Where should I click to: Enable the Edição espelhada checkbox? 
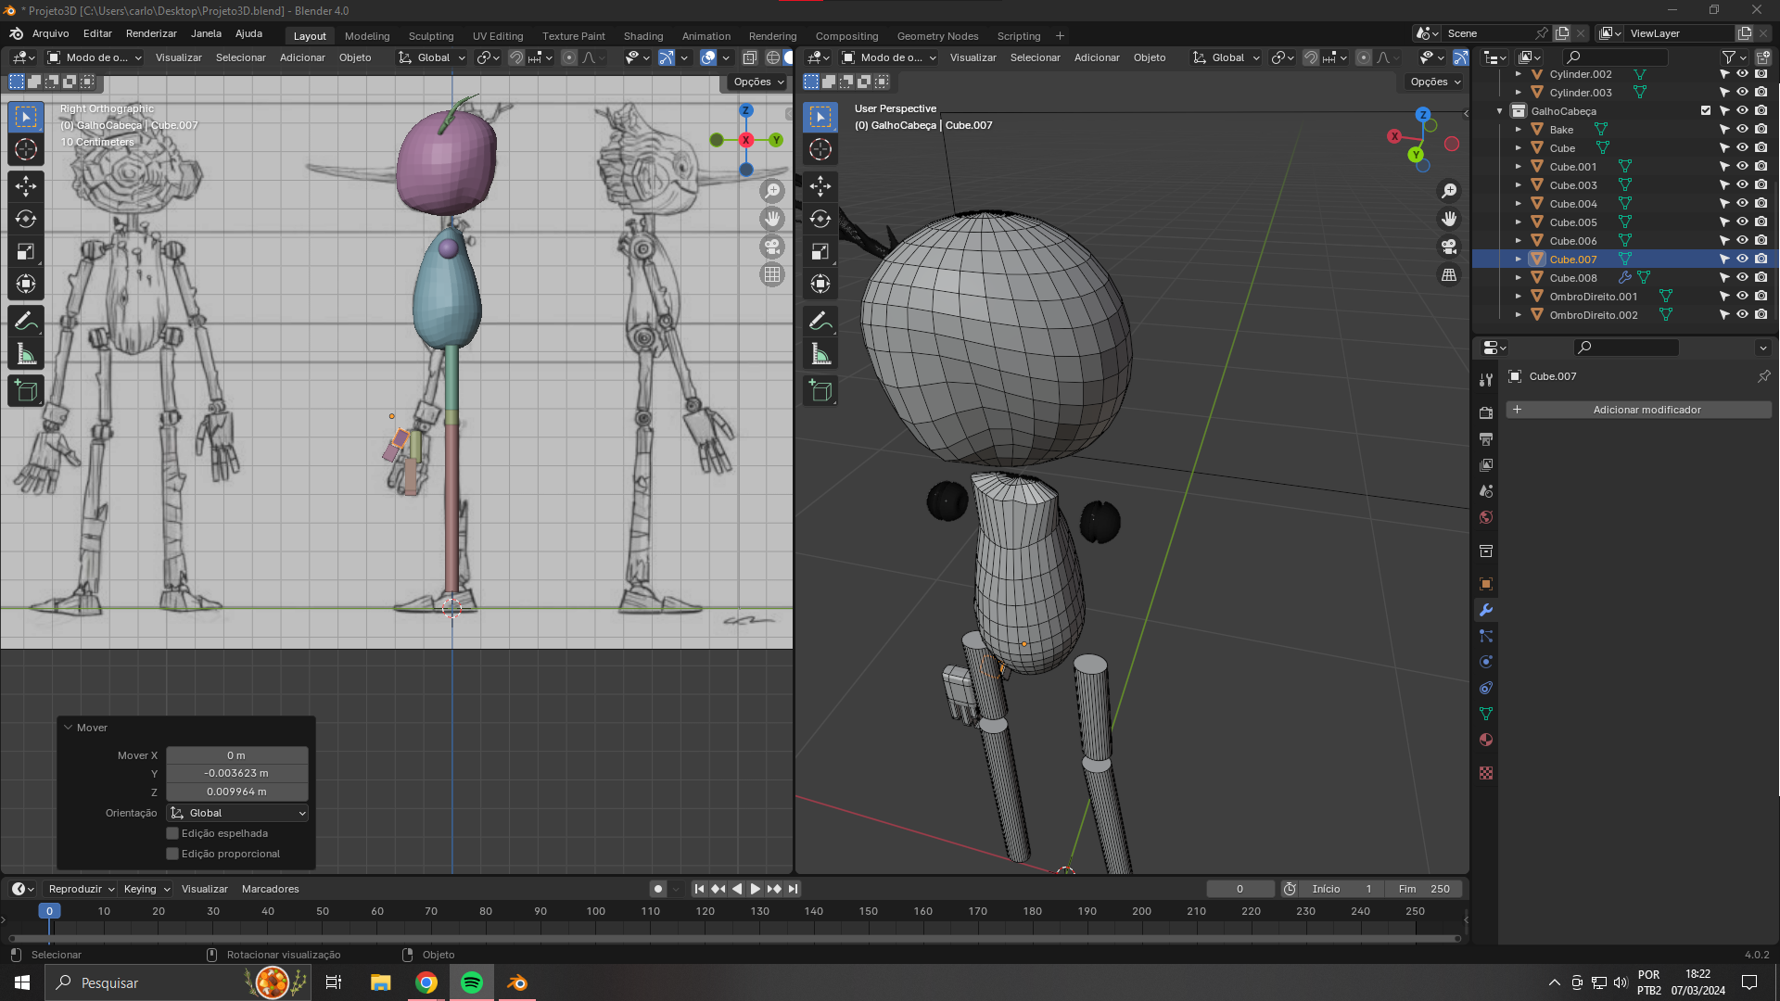(172, 833)
